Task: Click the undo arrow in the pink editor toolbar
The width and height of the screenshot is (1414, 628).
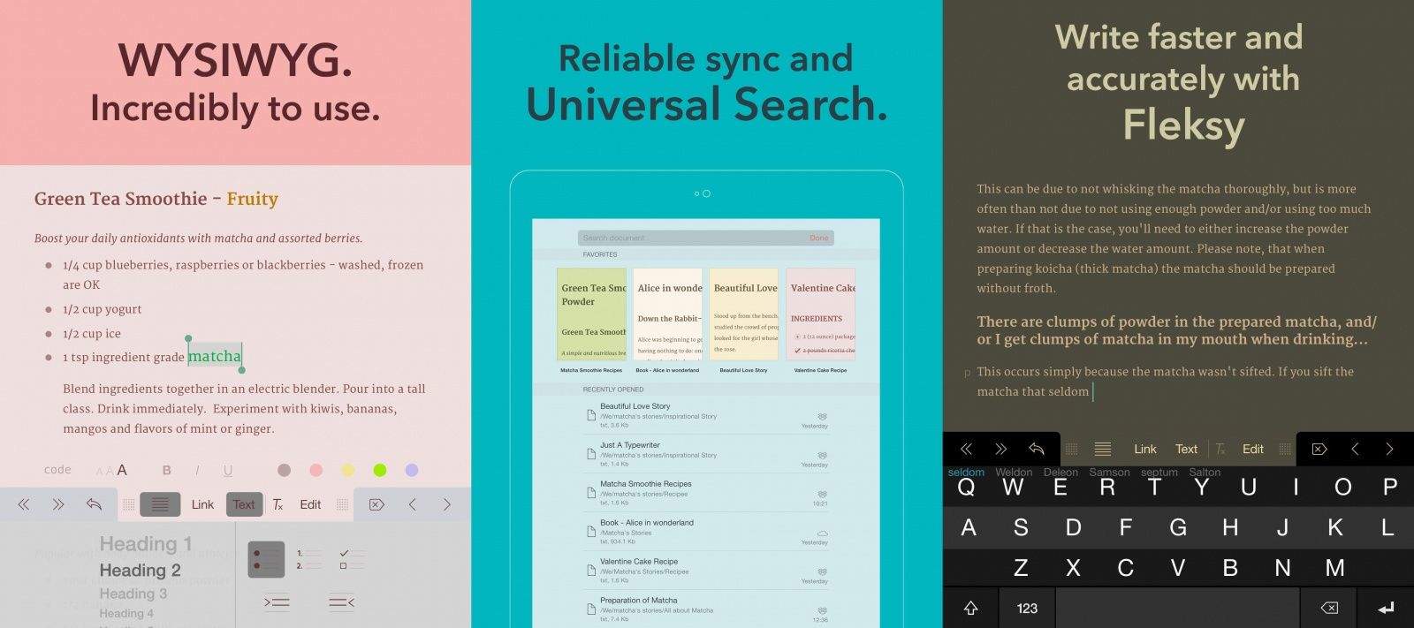Action: (94, 504)
